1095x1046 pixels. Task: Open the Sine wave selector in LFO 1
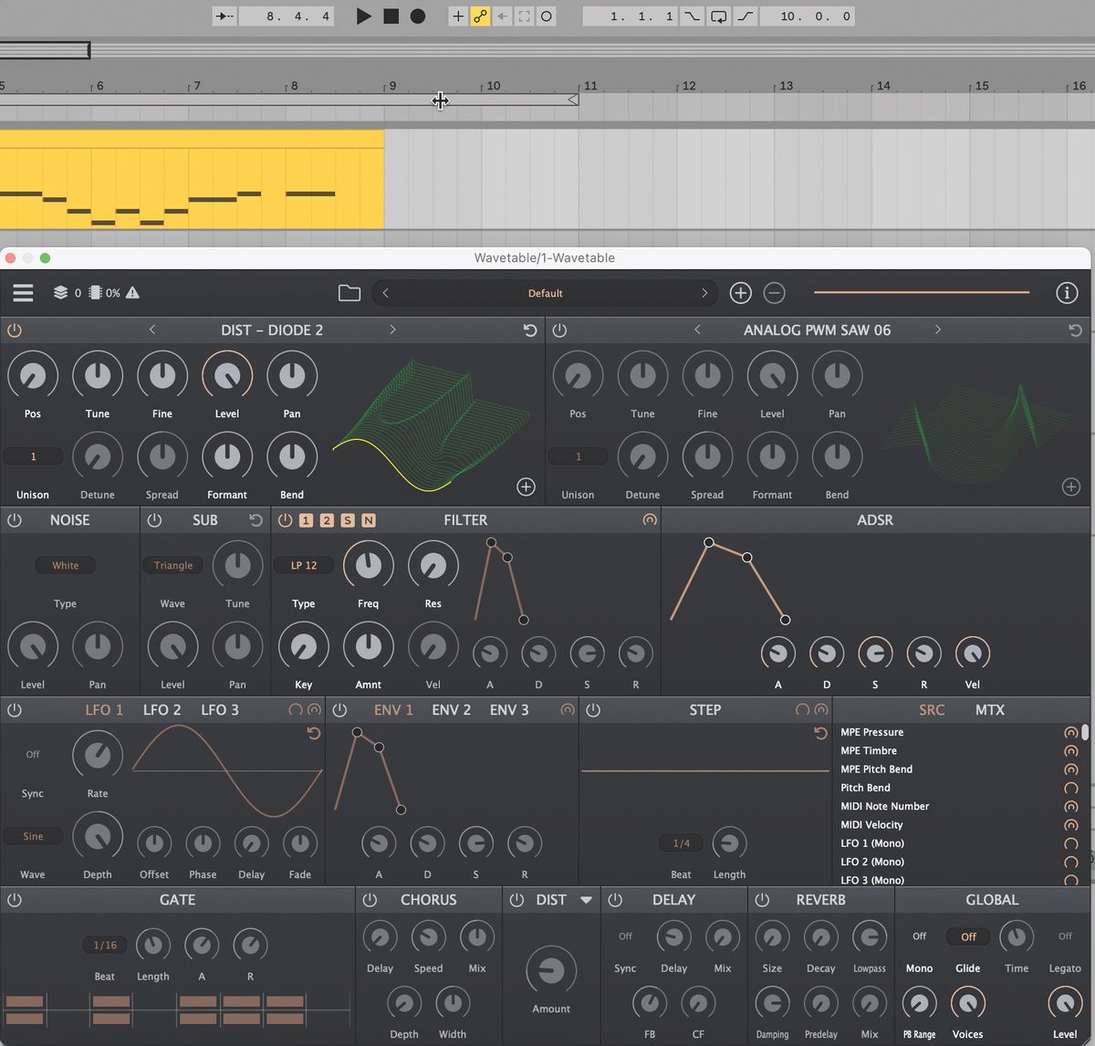click(x=33, y=835)
